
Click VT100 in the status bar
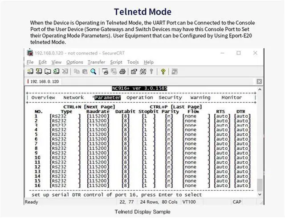[189, 202]
